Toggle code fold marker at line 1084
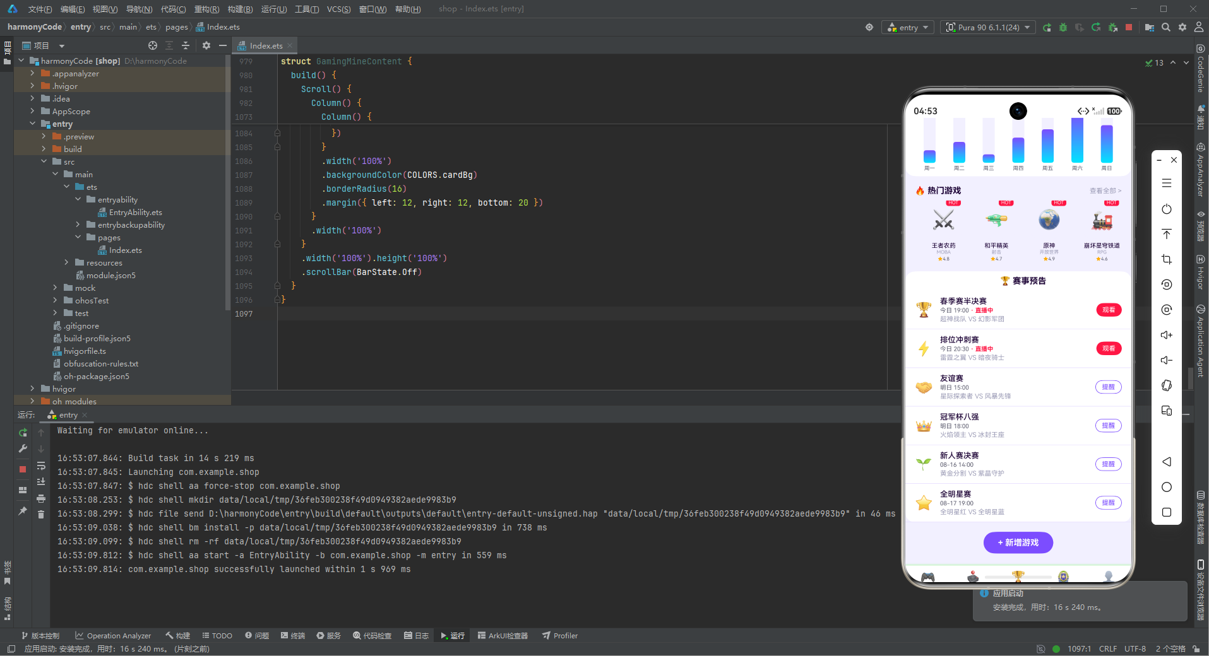The height and width of the screenshot is (656, 1209). point(277,133)
